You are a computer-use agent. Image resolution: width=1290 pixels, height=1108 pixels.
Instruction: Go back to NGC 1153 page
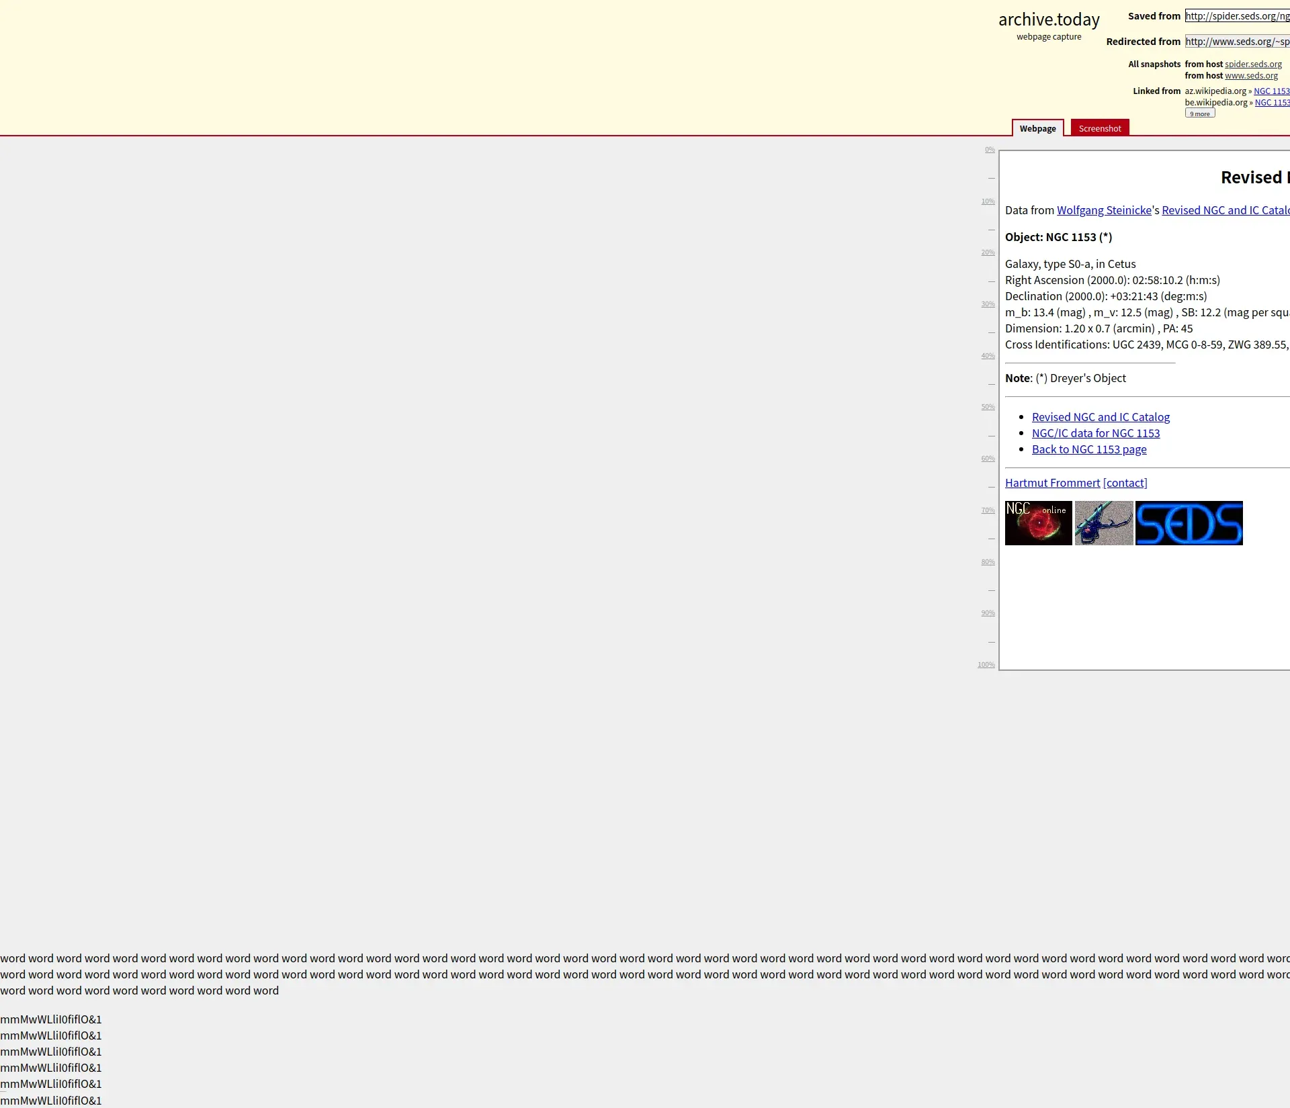click(1088, 449)
